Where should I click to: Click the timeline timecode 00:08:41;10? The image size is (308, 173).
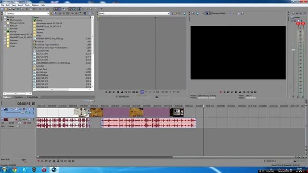(x=26, y=104)
